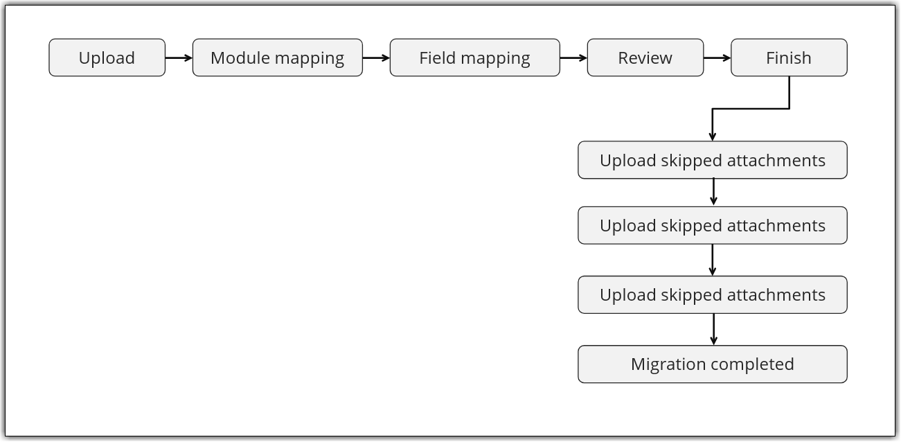Screen dimensions: 901x442
Task: Click the empty white canvas area below Upload
Action: [208, 242]
